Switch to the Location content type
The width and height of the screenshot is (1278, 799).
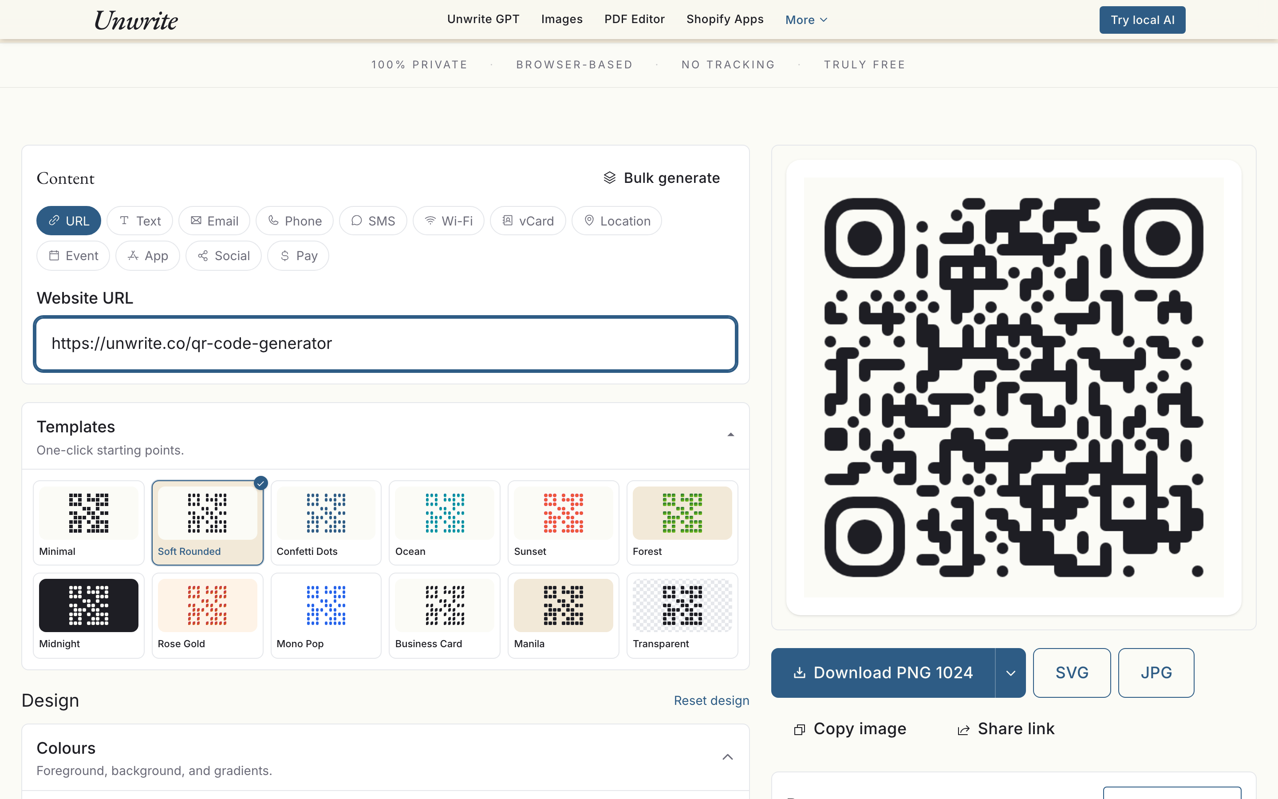pos(617,221)
